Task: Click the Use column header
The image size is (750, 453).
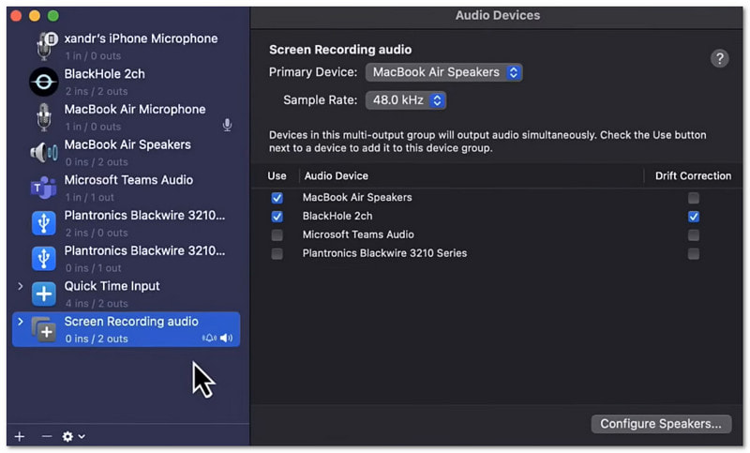Action: tap(277, 176)
